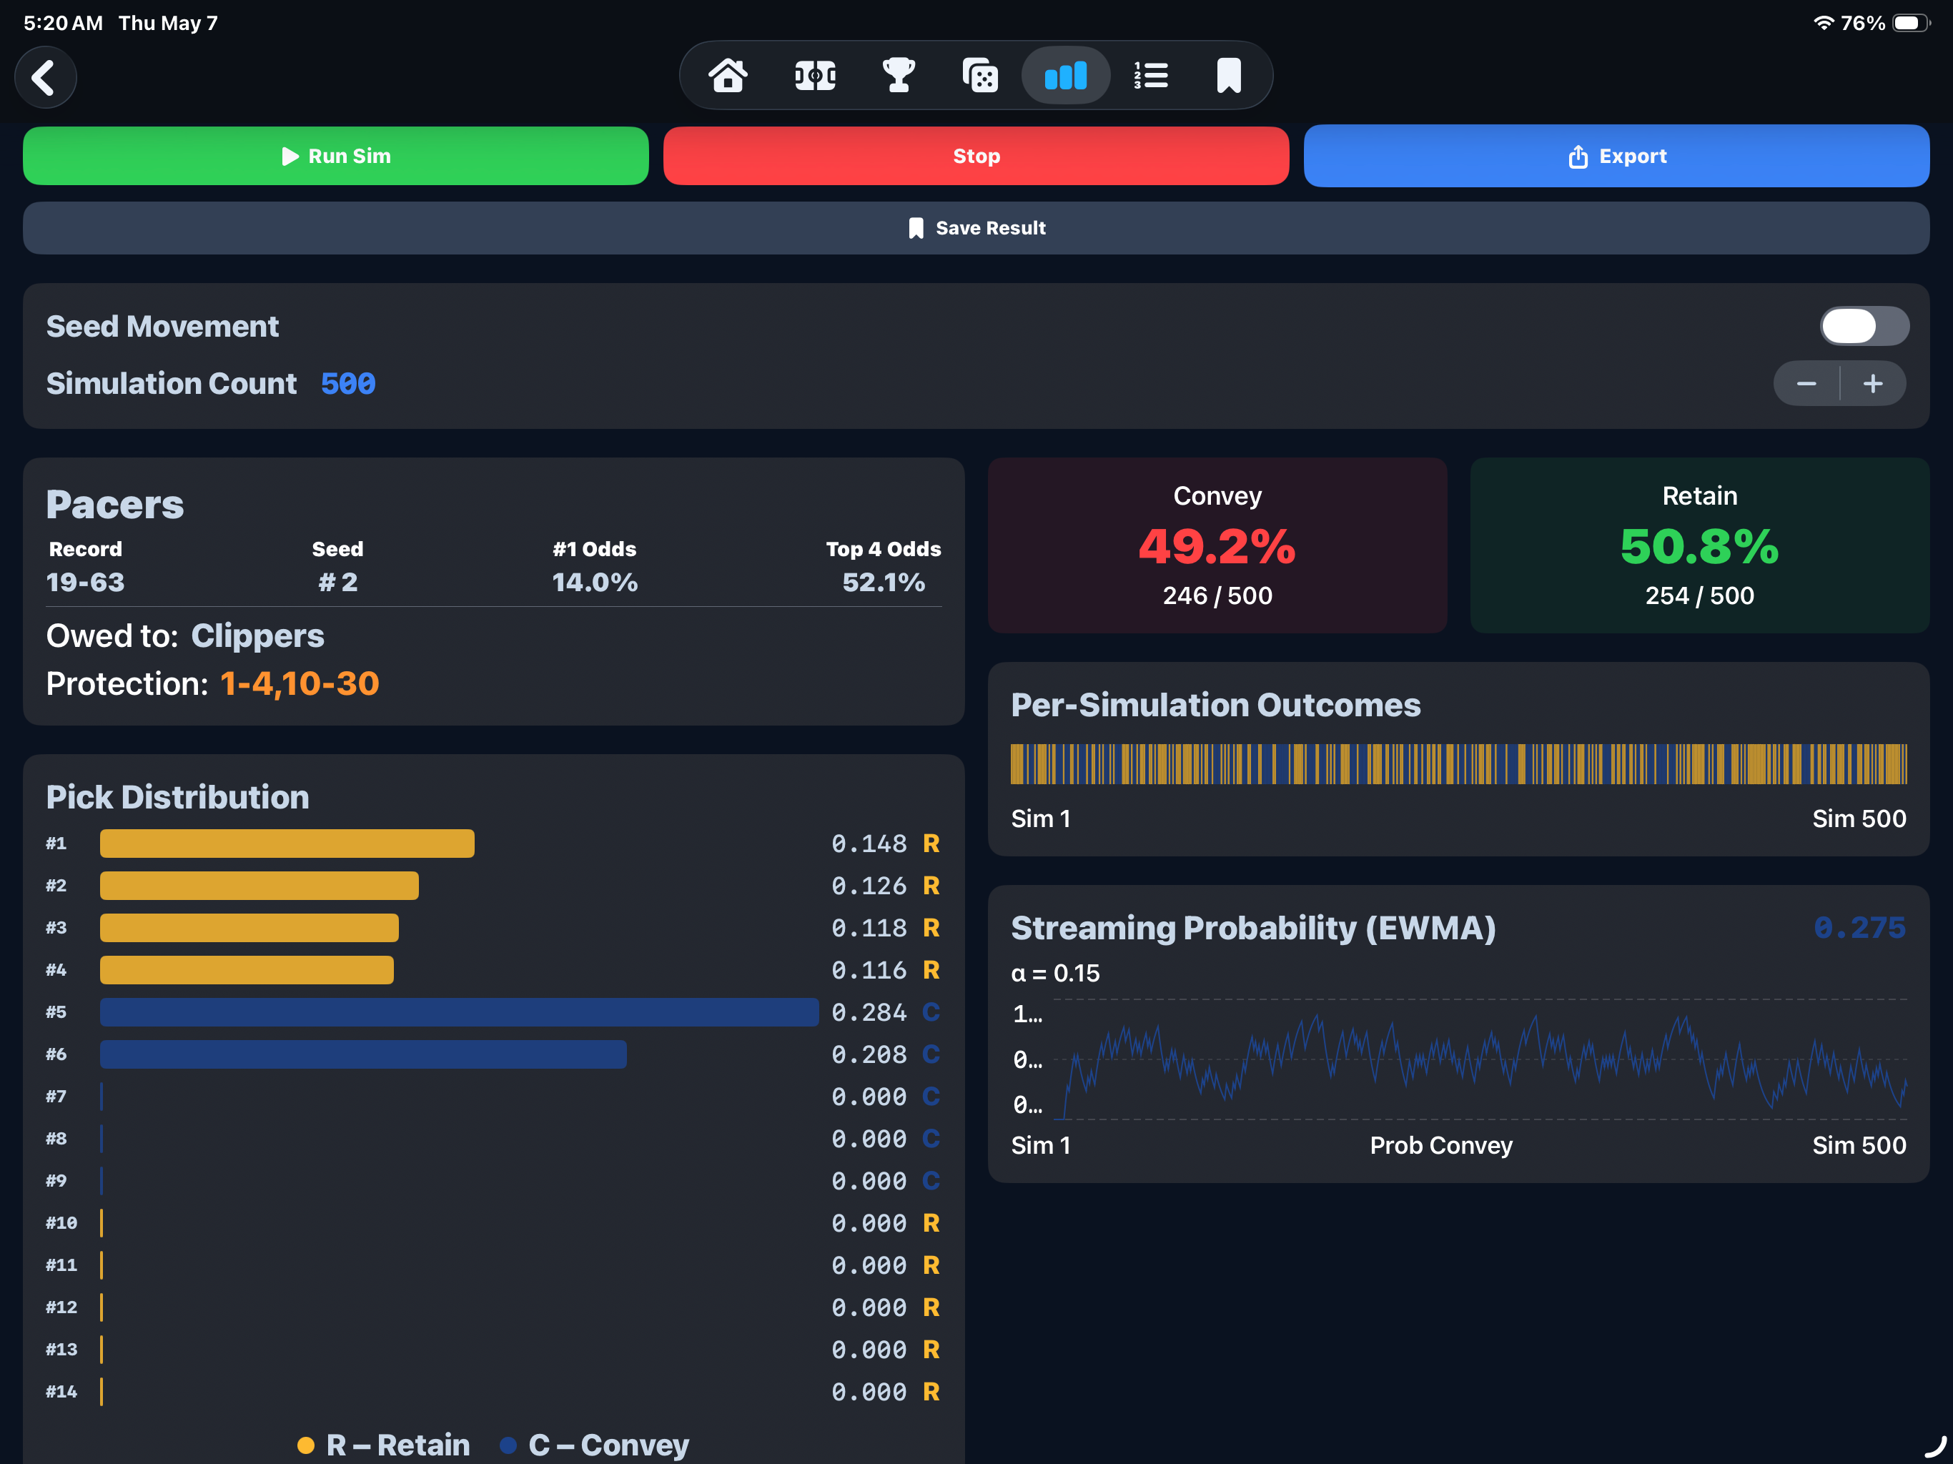Select the #1 pick distribution bar
This screenshot has height=1464, width=1953.
[287, 844]
